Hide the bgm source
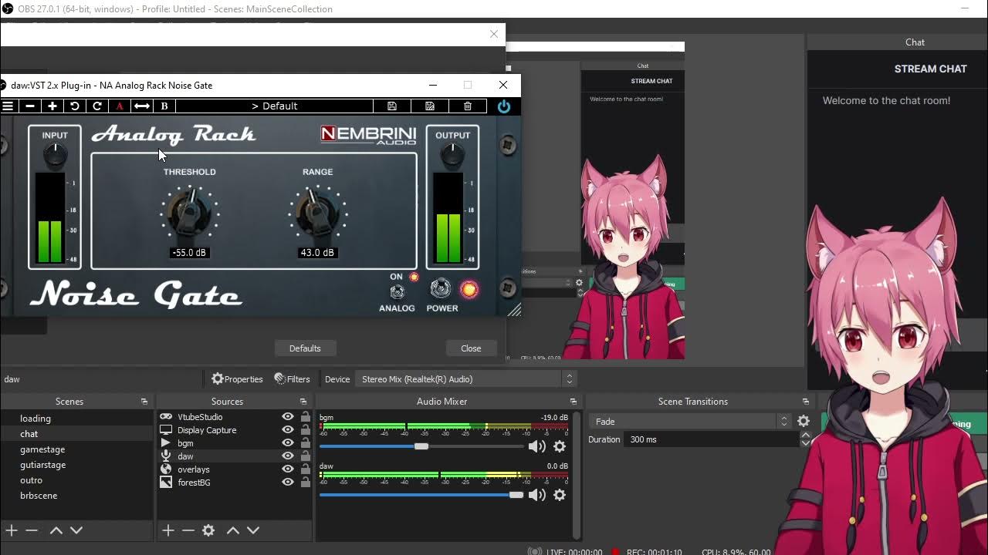The height and width of the screenshot is (555, 988). (x=288, y=443)
